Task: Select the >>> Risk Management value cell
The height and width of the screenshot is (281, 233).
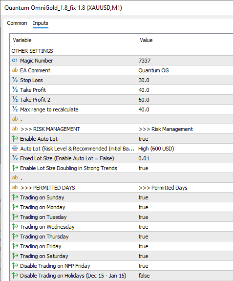Action: (x=166, y=129)
